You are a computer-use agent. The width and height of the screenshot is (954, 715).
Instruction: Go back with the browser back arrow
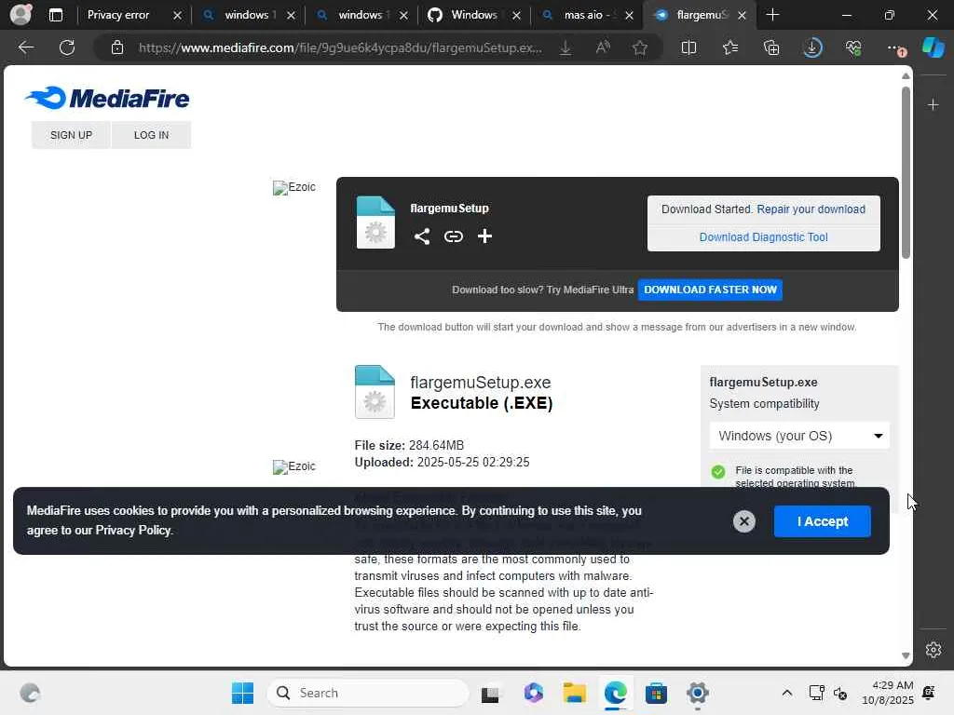click(x=25, y=47)
